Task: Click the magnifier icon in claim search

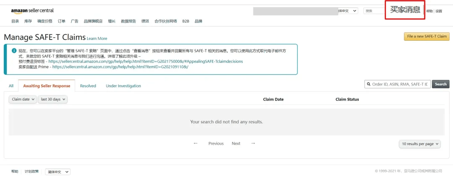Action: [368, 84]
